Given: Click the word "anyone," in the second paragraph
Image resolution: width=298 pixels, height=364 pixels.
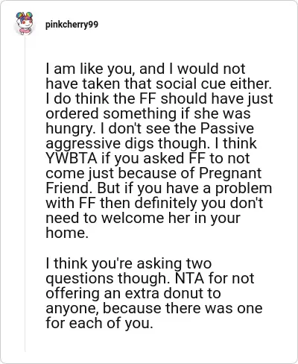Looking at the screenshot, I should pyautogui.click(x=72, y=309).
